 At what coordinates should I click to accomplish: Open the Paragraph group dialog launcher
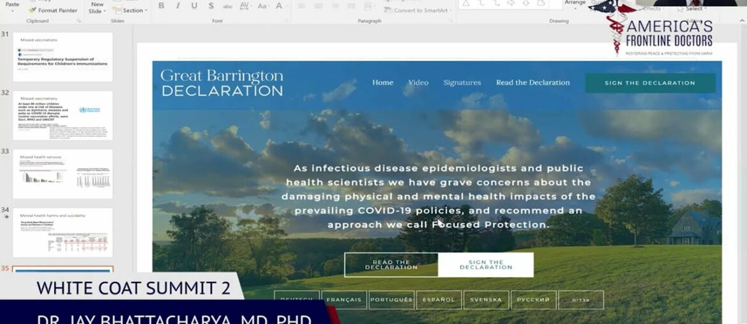(451, 21)
